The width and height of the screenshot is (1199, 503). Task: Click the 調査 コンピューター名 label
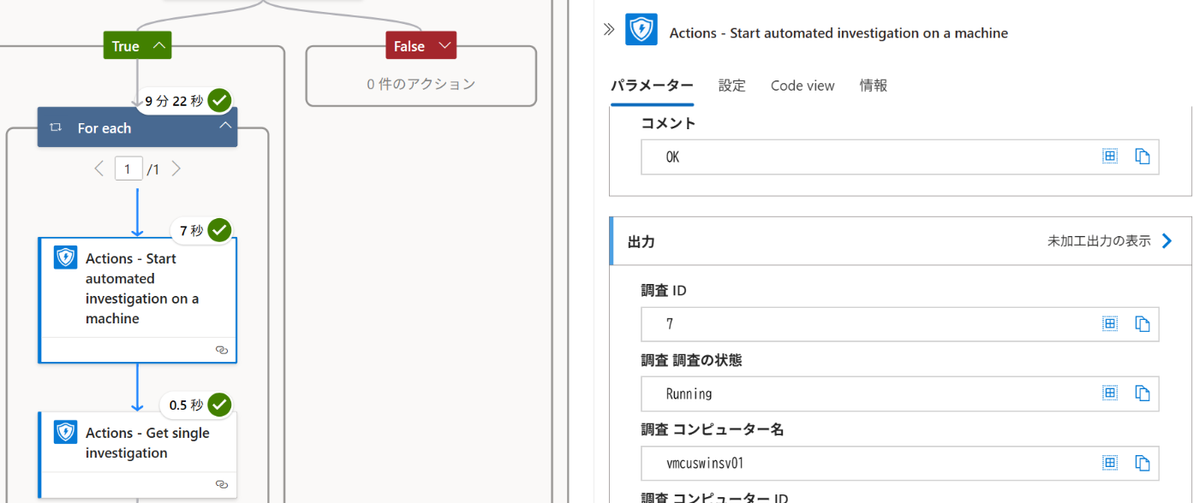pyautogui.click(x=713, y=429)
